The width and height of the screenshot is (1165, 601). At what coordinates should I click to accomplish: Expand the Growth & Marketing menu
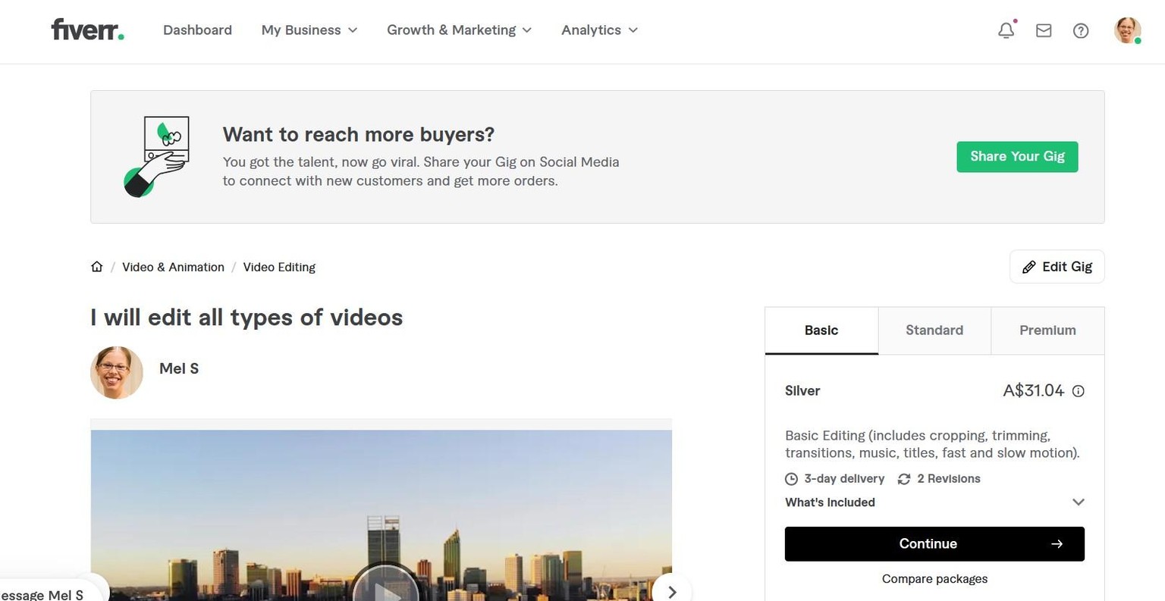460,30
